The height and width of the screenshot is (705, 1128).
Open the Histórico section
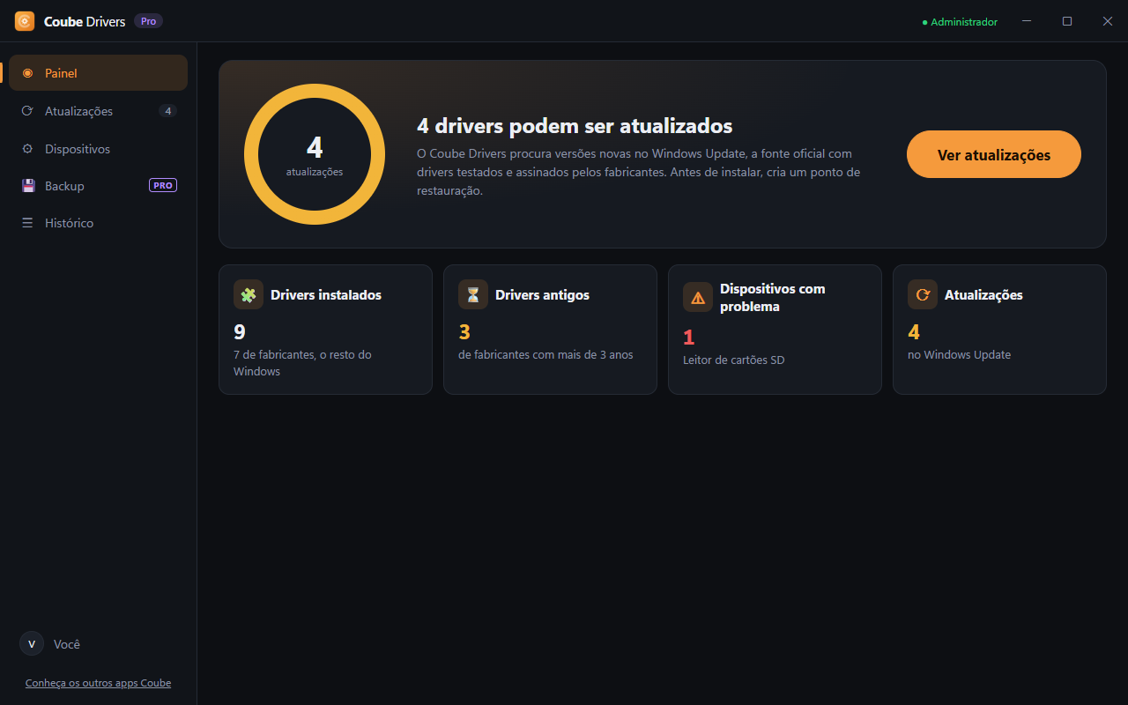(x=98, y=223)
